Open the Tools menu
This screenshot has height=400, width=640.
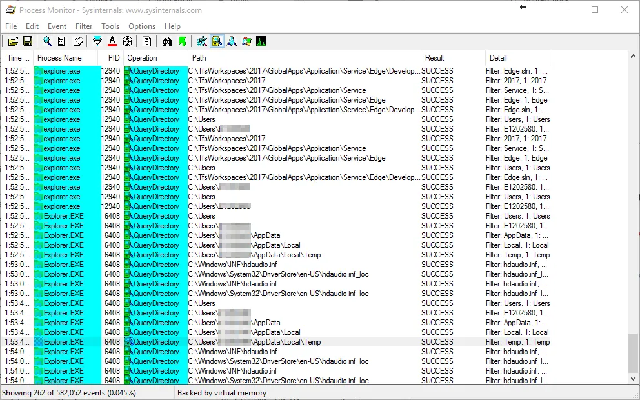point(110,26)
